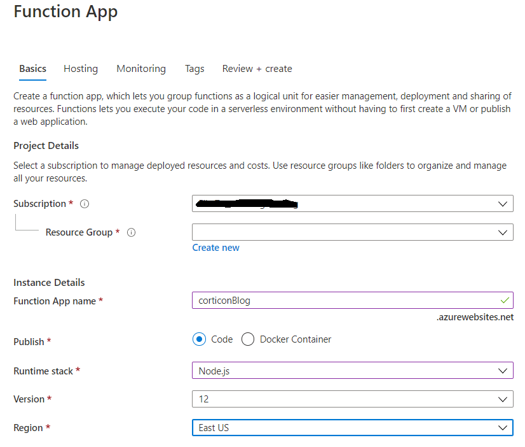
Task: Select the Docker Container publish option
Action: [x=248, y=339]
